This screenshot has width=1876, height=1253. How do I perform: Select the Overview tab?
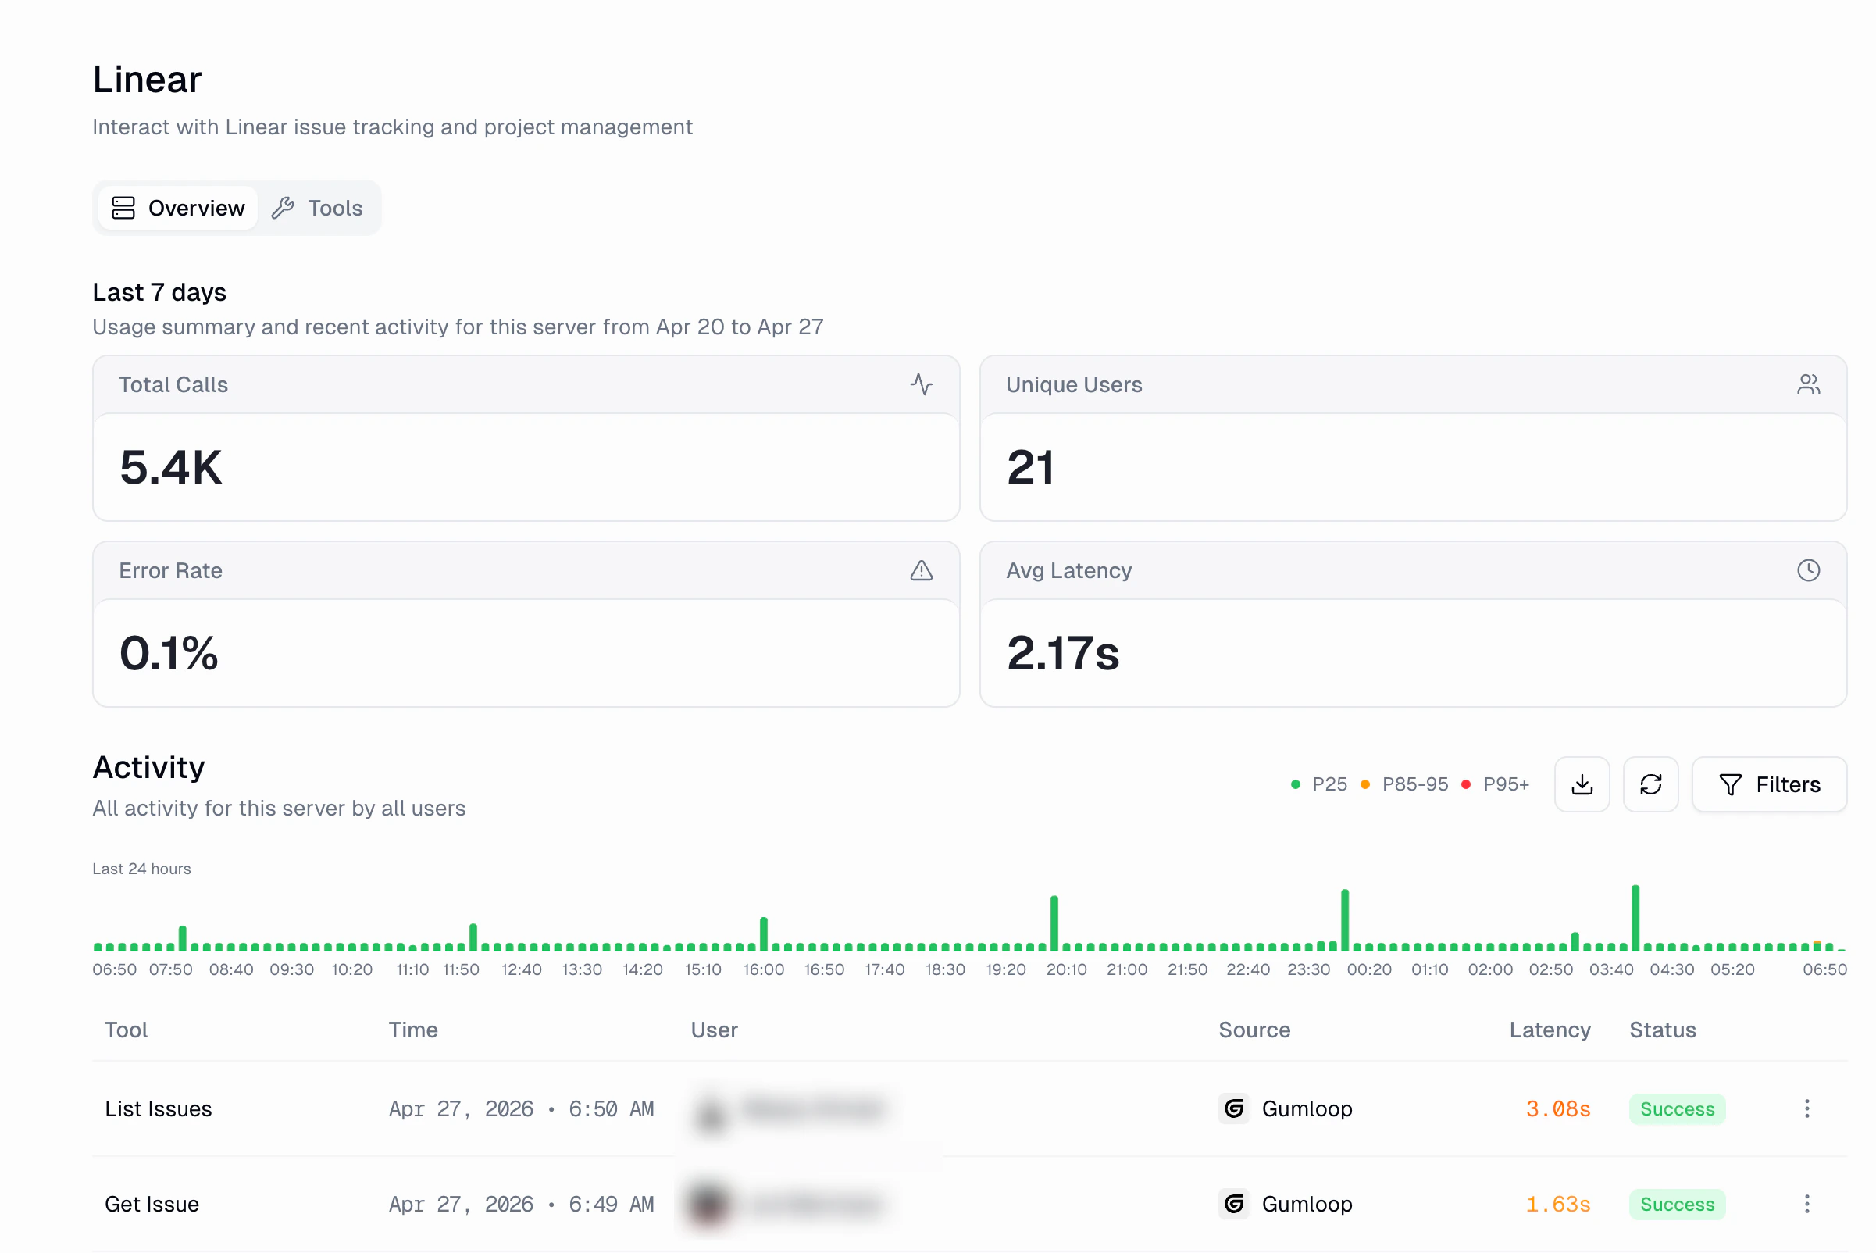[x=177, y=207]
